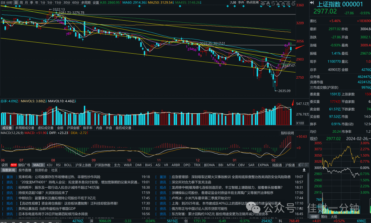The height and width of the screenshot is (223, 371).
Task: Select the 多周期成交量 tab
Action: [x=25, y=128]
